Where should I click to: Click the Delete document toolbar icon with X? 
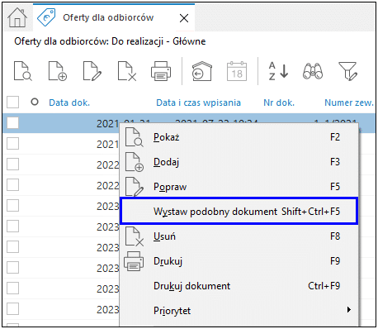point(127,71)
